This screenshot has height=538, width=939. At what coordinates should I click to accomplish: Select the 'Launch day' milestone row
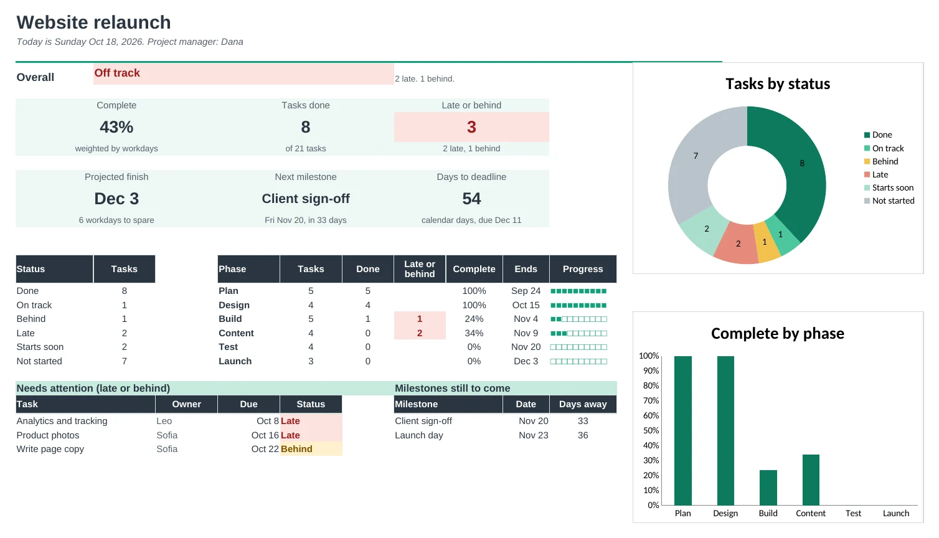click(x=505, y=435)
